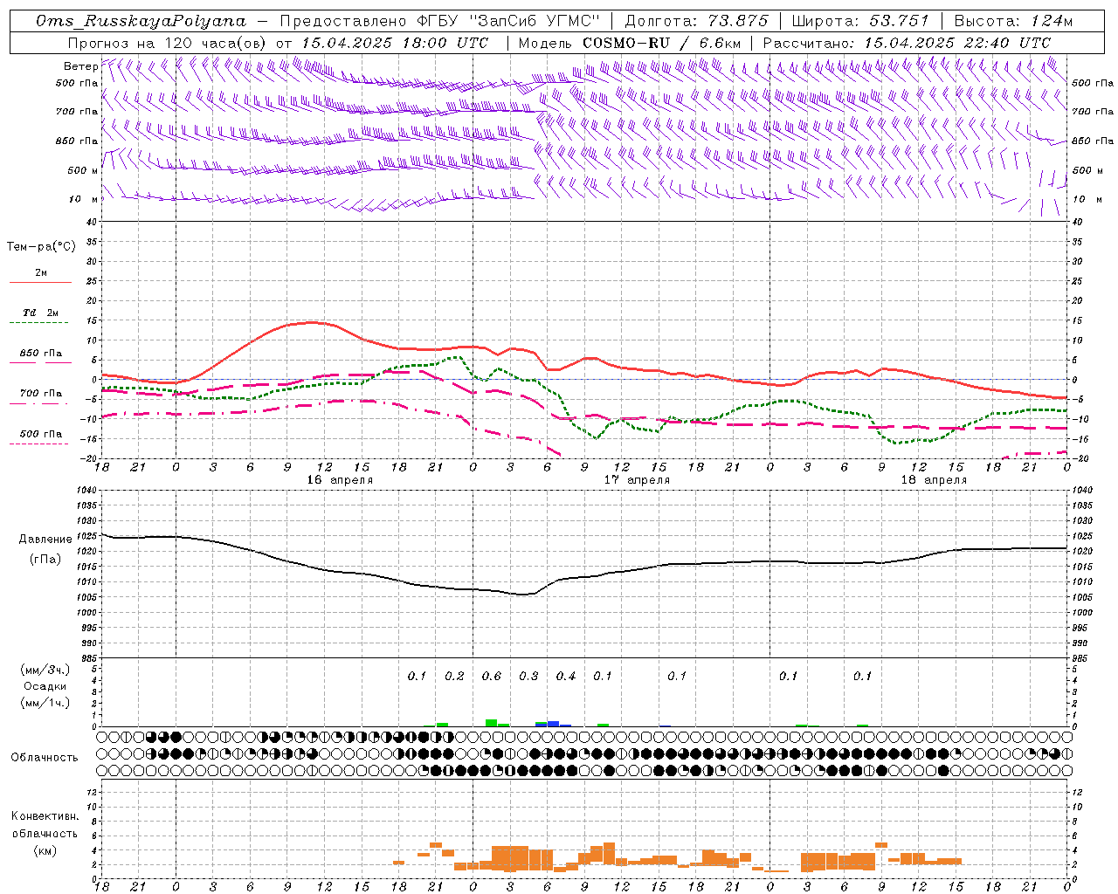Select the Тем-ра(°C) temperature panel label
The width and height of the screenshot is (1118, 894).
[41, 247]
